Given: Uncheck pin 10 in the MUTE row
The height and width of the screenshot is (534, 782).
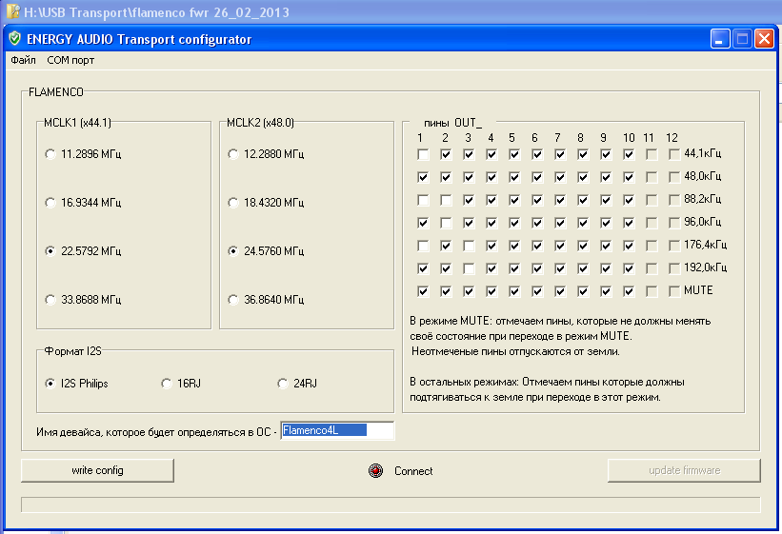Looking at the screenshot, I should pos(629,291).
